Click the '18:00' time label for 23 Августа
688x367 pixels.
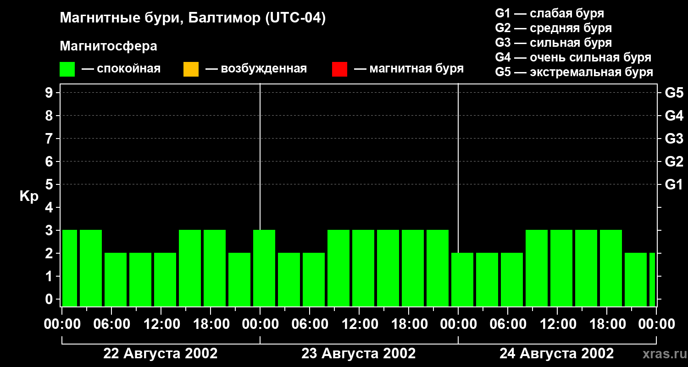pos(409,324)
